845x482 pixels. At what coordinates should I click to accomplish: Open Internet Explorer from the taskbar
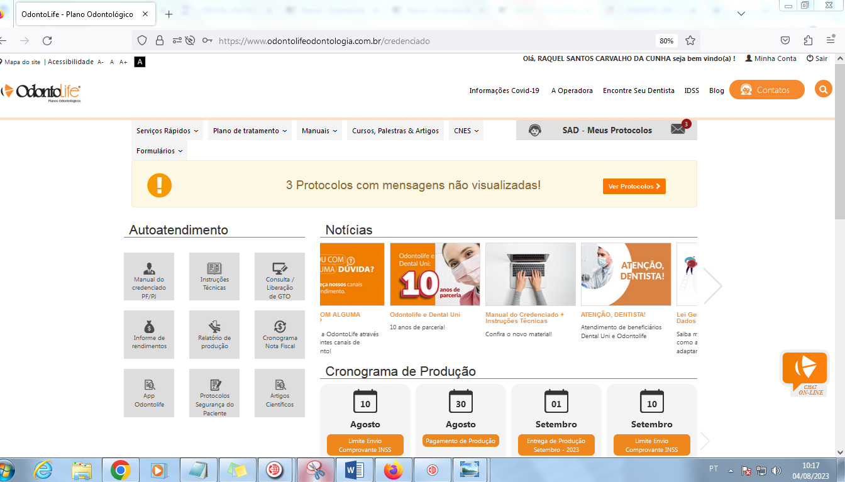point(43,470)
